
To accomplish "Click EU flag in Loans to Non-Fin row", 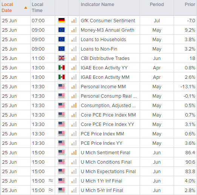I will tap(62, 49).
